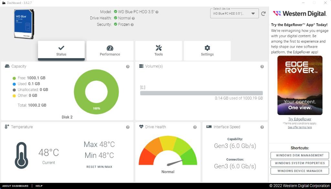Image resolution: width=331 pixels, height=189 pixels.
Task: Click the small Temperature header icon
Action: [x=7, y=127]
